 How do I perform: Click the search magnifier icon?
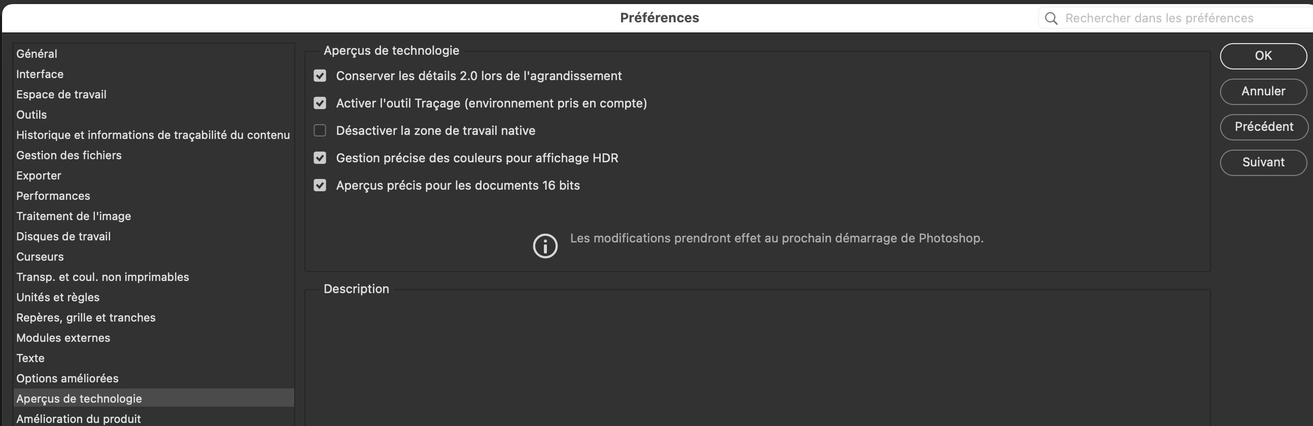(1051, 18)
